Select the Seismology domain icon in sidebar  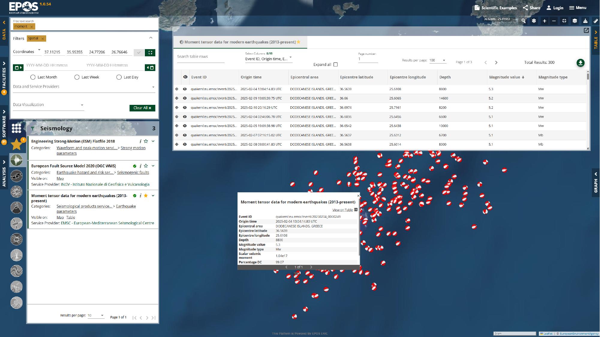coord(16,160)
